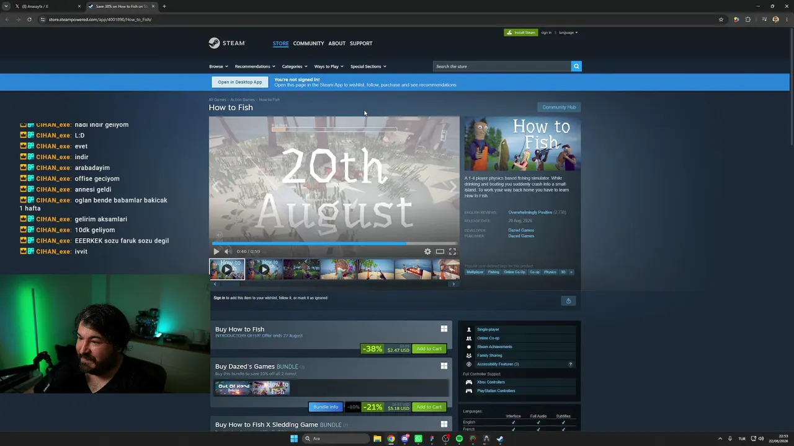Click Chrome icon in the taskbar
The width and height of the screenshot is (794, 446).
point(391,439)
